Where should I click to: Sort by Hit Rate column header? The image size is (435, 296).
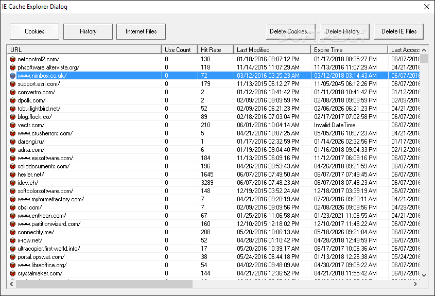215,49
